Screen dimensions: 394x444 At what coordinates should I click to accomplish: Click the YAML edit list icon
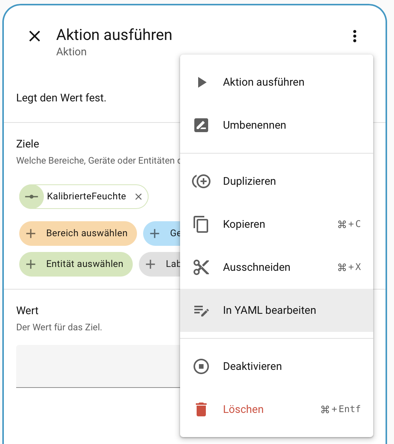pyautogui.click(x=201, y=310)
